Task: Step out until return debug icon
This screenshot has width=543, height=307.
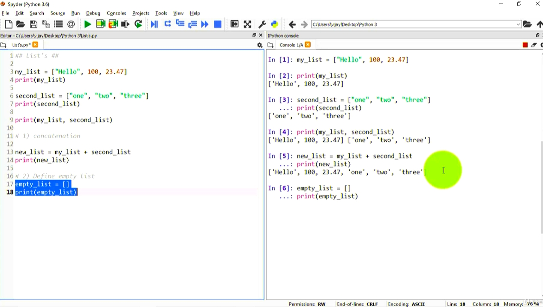Action: point(192,24)
